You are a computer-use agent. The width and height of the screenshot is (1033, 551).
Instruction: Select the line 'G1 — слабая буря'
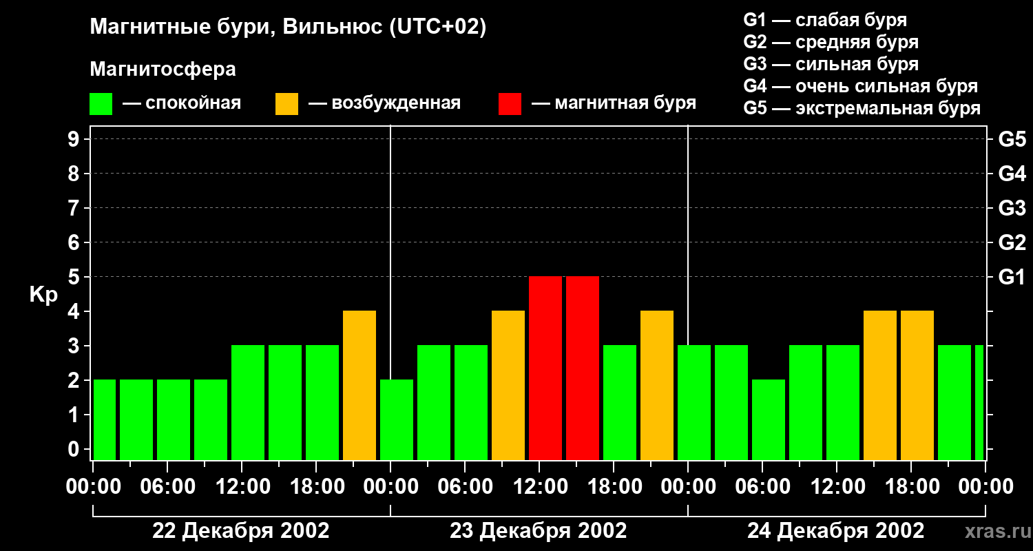coord(825,20)
